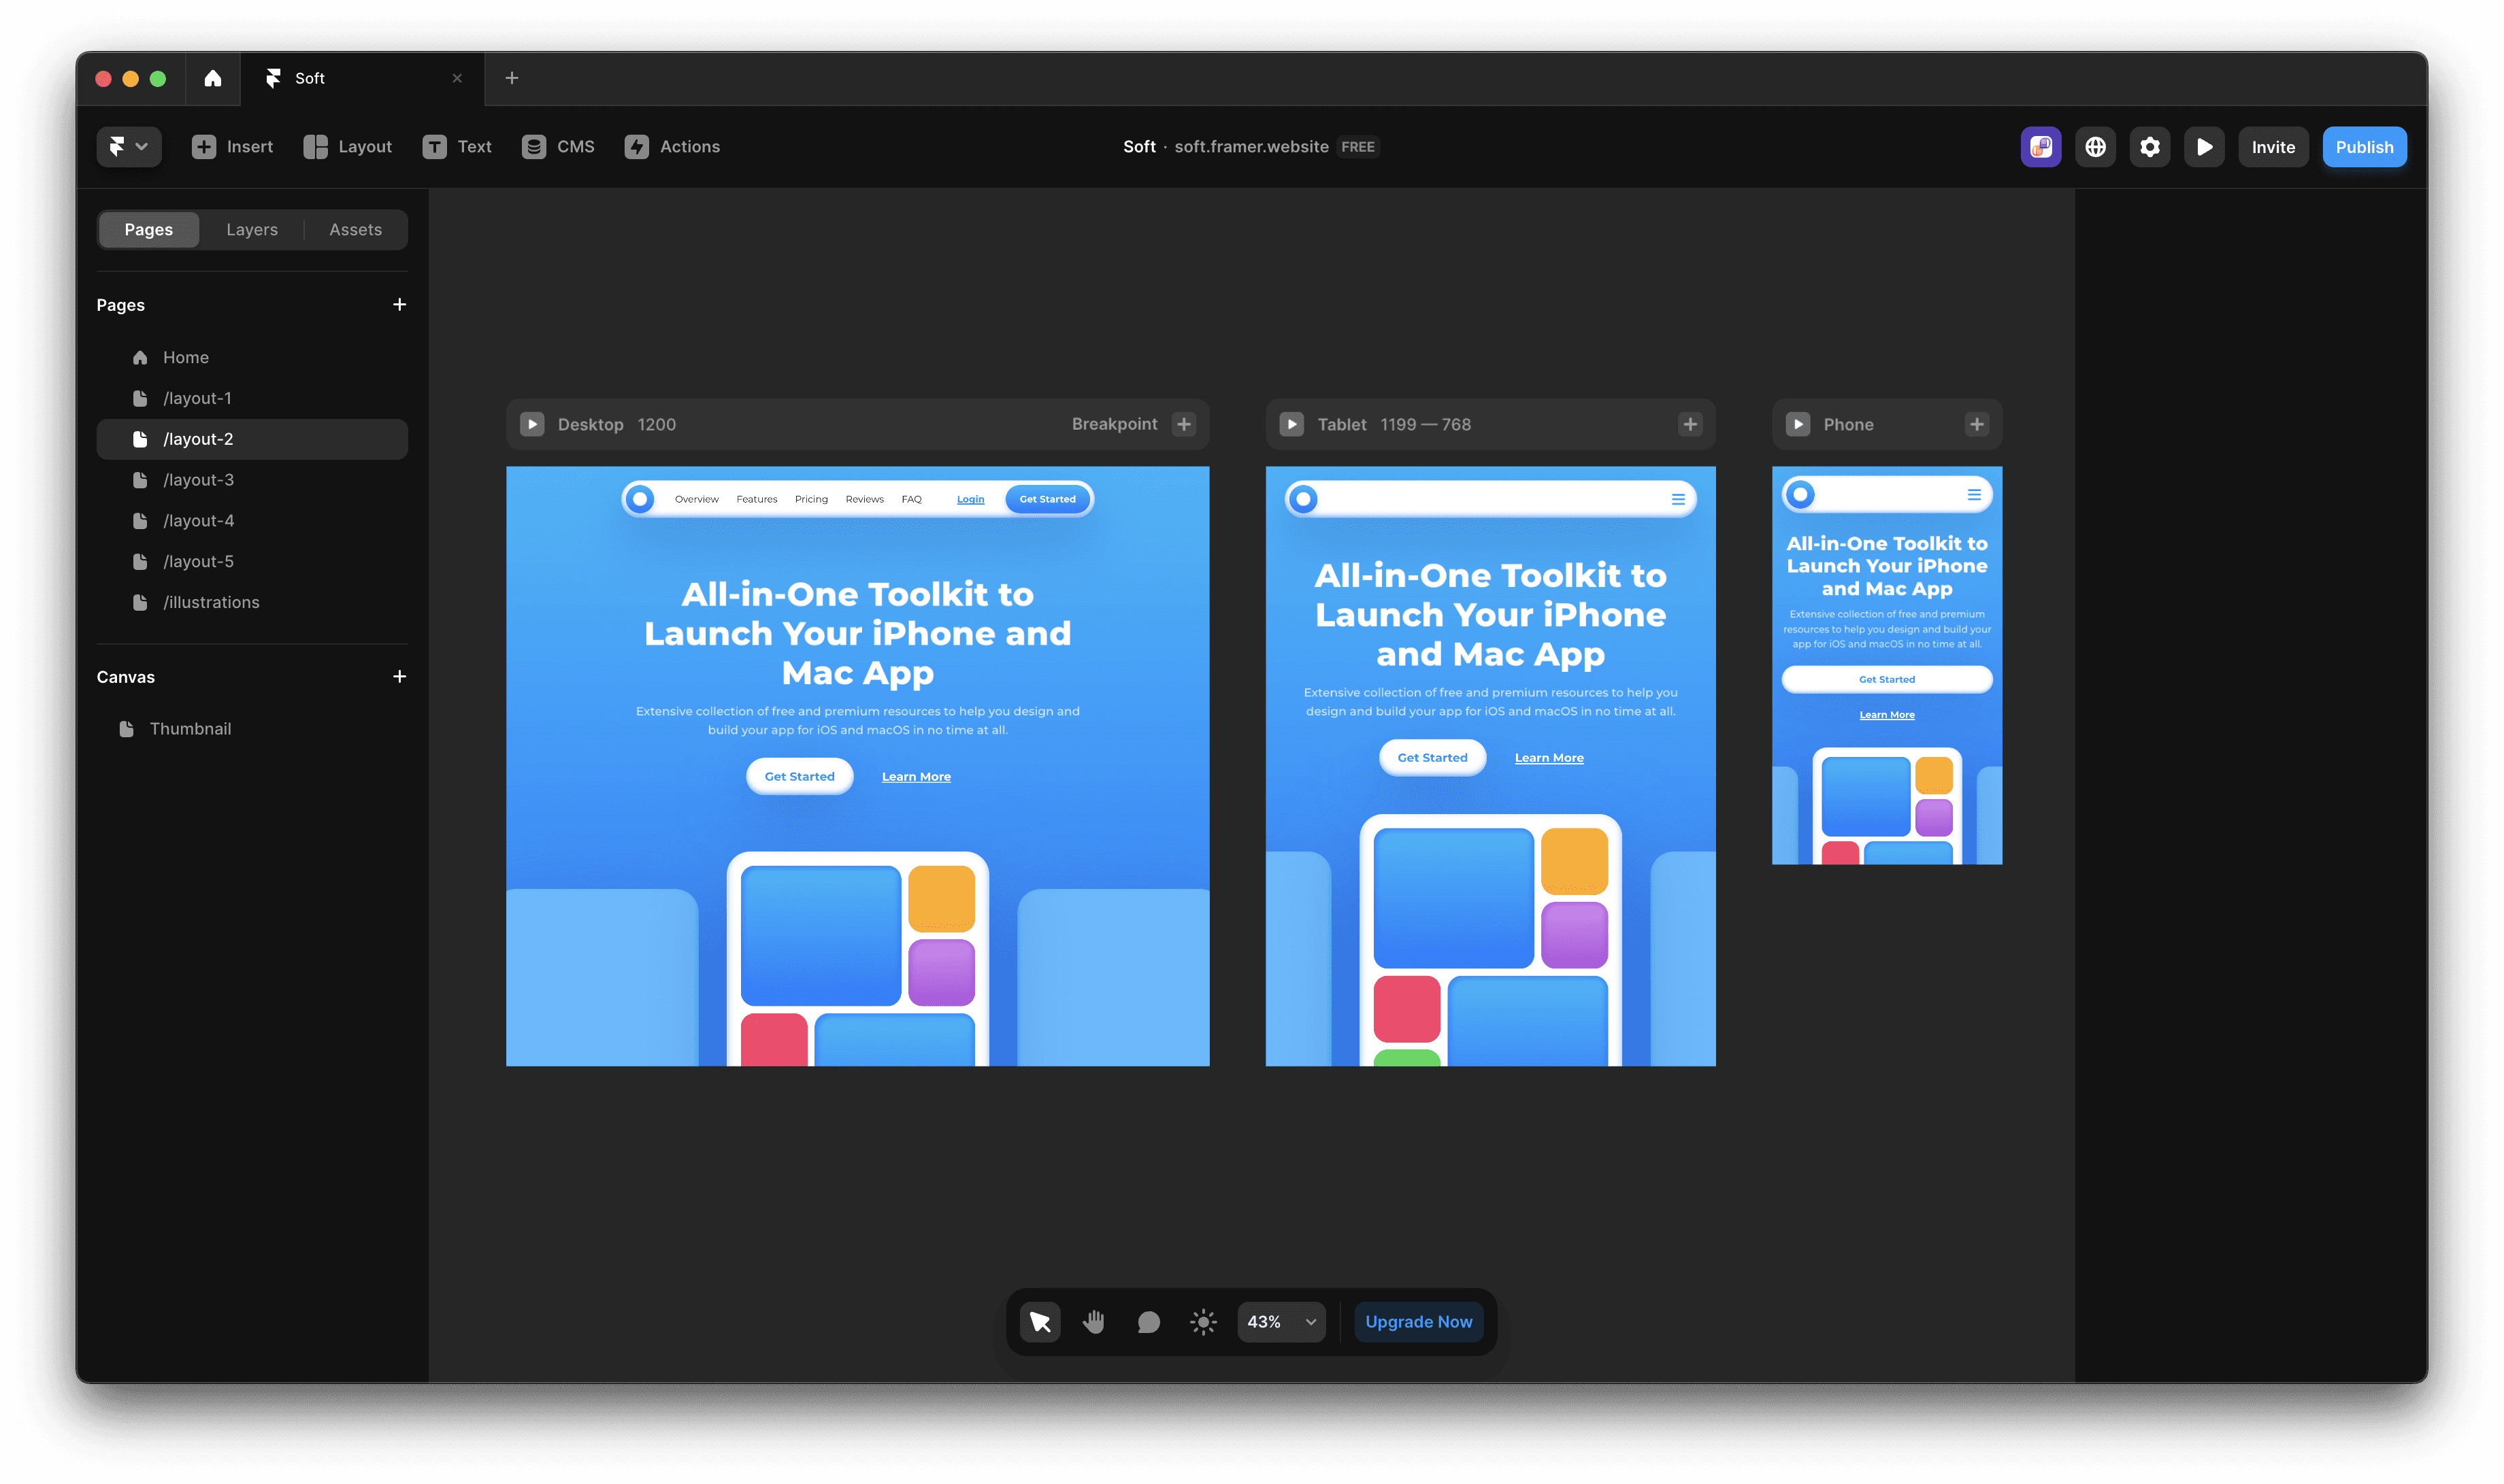Open the Insert menu
The image size is (2504, 1484).
point(232,147)
